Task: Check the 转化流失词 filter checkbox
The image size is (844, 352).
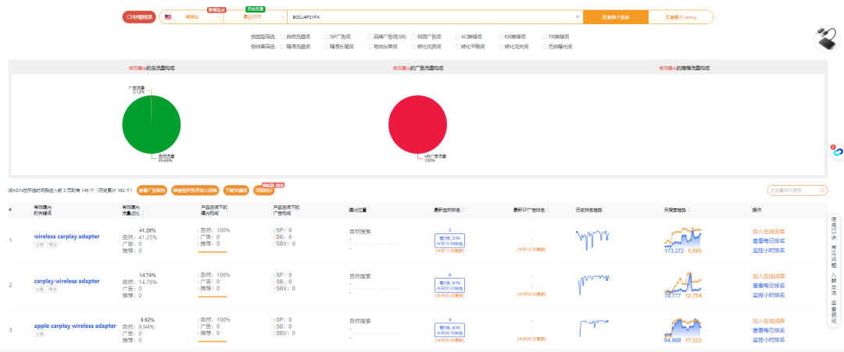Action: point(501,47)
